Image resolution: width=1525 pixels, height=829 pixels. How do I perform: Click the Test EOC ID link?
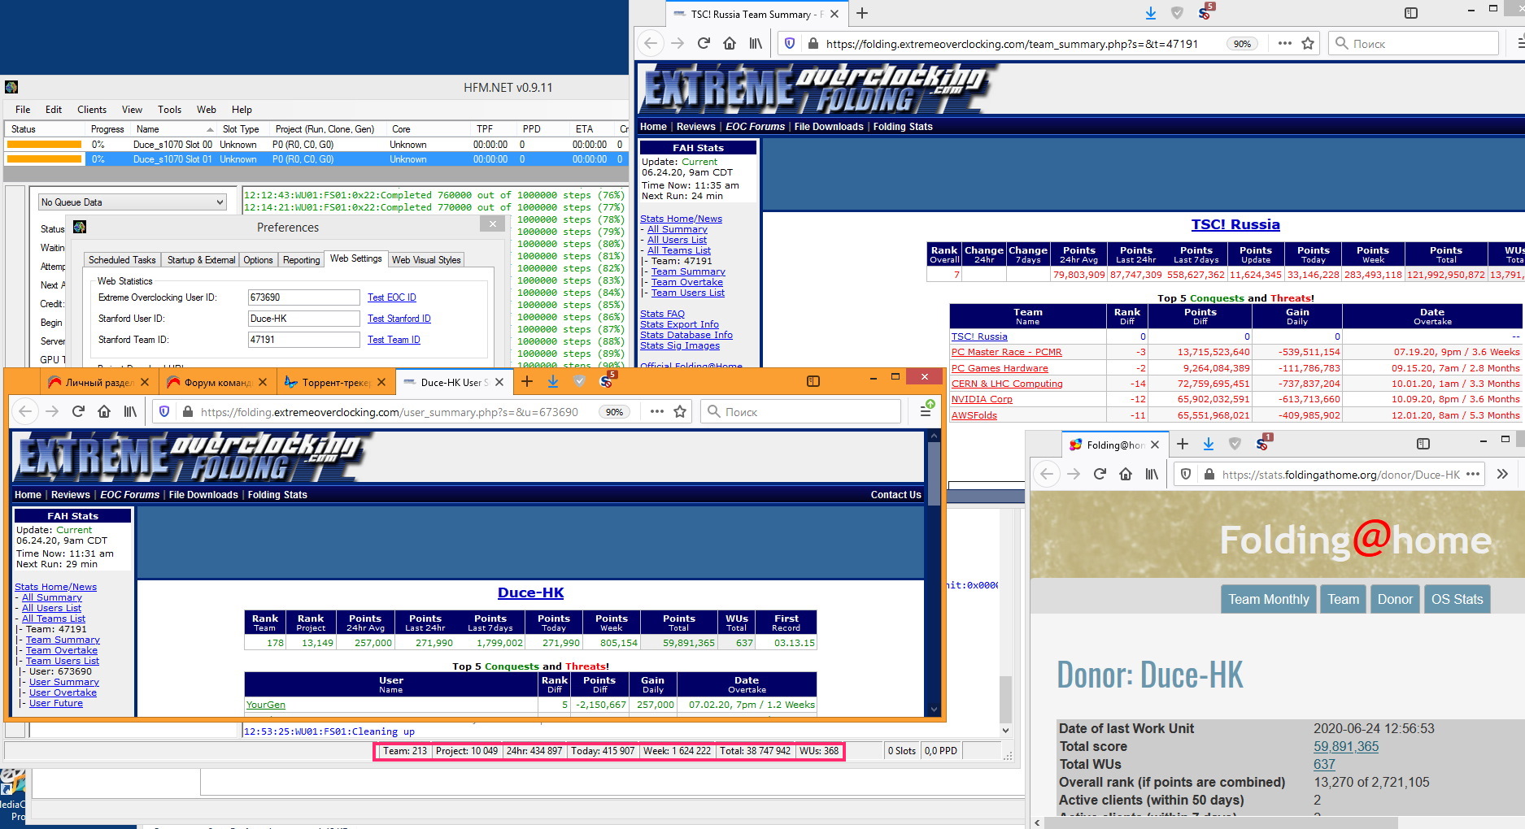tap(392, 297)
